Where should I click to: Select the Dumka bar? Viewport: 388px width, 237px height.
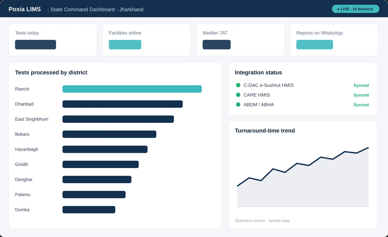pos(89,210)
